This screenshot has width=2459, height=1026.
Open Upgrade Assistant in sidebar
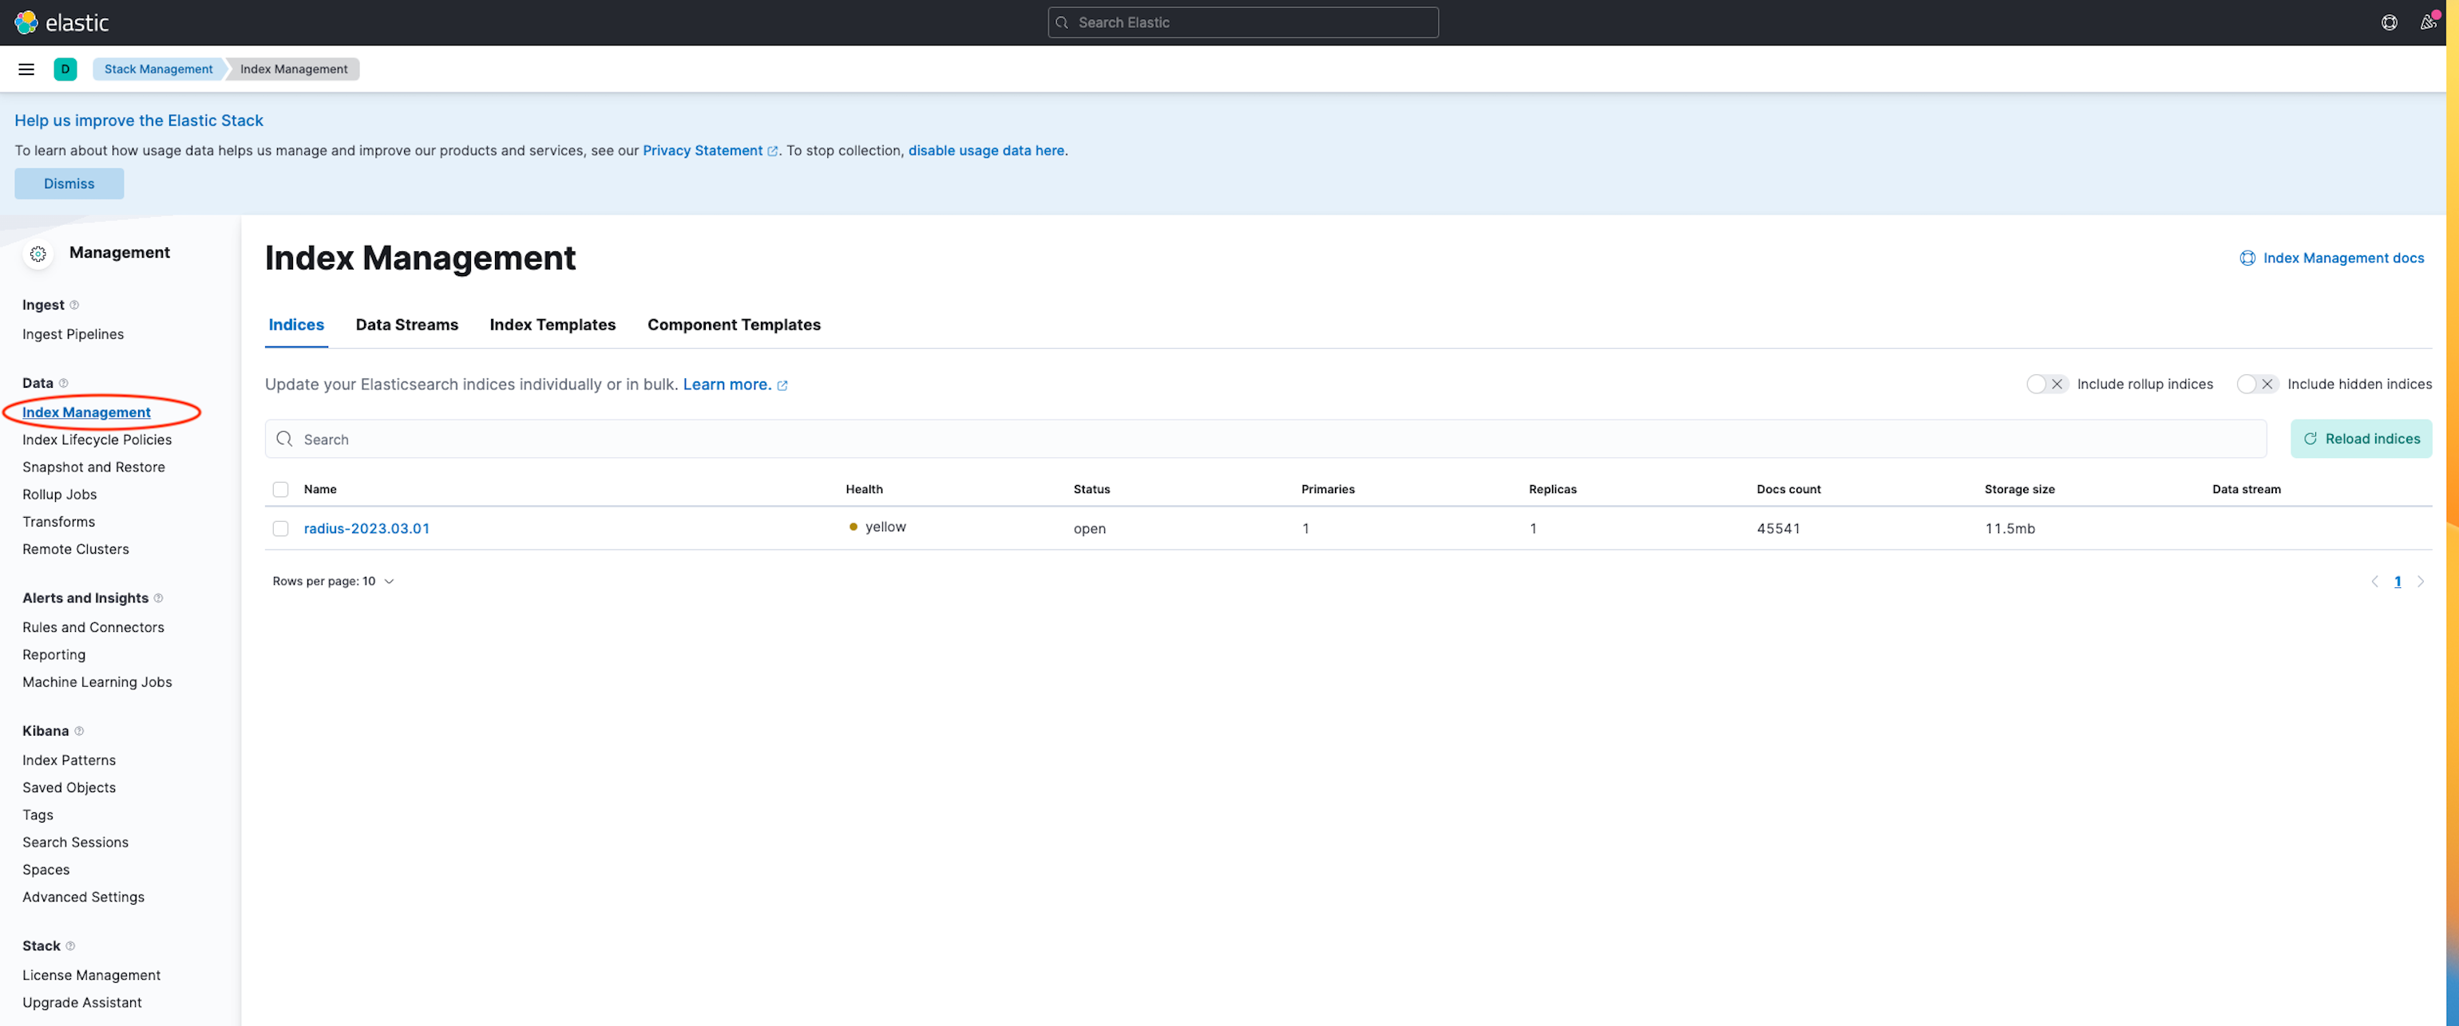(82, 1003)
